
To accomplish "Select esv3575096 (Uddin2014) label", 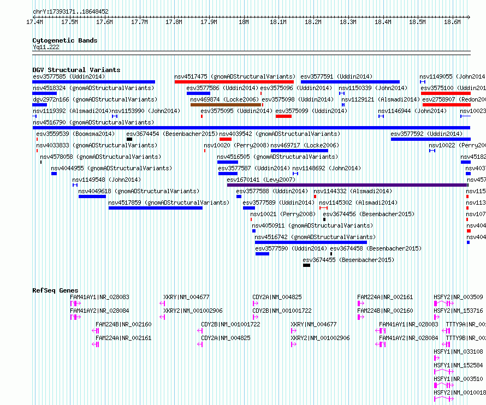I will [x=296, y=88].
